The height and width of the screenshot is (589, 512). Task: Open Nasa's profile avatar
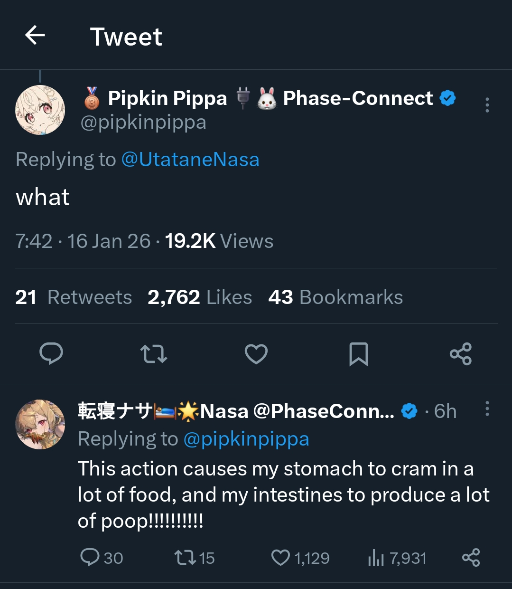pos(40,424)
